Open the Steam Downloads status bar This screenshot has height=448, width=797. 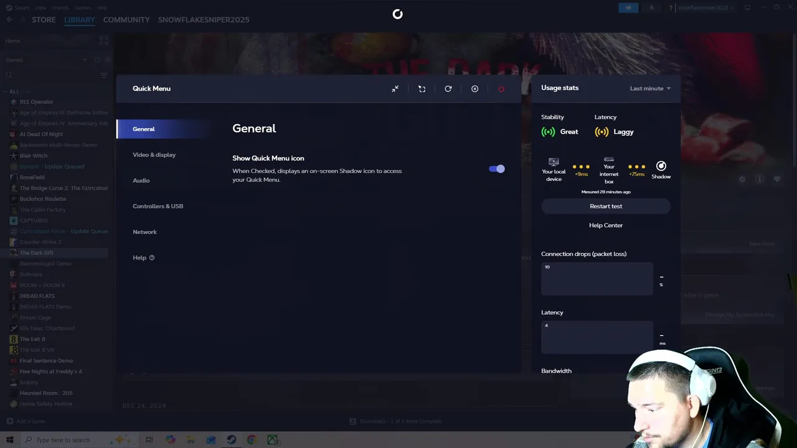click(395, 421)
